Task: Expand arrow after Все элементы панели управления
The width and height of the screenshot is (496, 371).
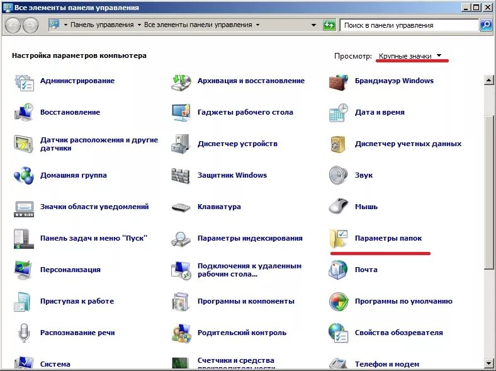Action: 258,25
